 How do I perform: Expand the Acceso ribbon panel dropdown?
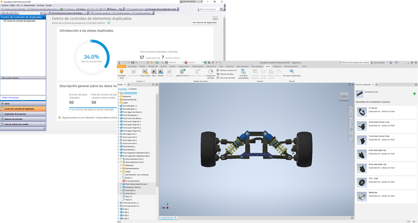click(x=140, y=81)
